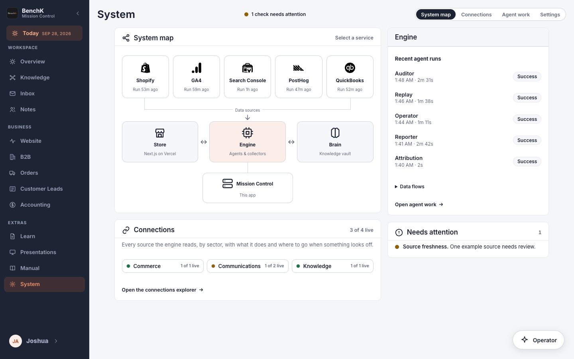Click the Today Sep 28 button
574x359 pixels.
tap(44, 34)
